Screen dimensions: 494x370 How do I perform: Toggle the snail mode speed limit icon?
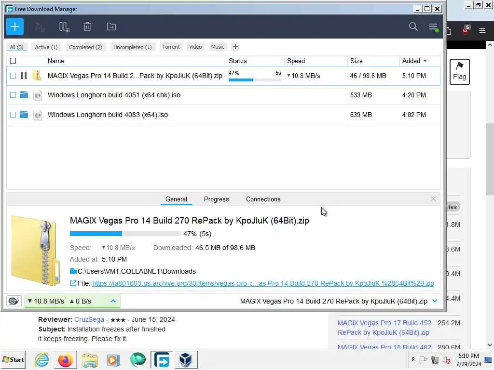tap(14, 301)
